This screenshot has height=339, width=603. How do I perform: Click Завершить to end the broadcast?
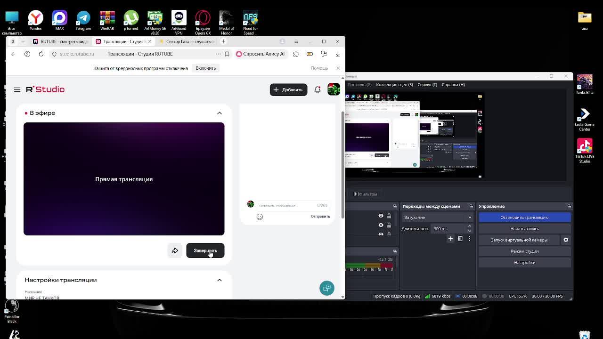(205, 250)
